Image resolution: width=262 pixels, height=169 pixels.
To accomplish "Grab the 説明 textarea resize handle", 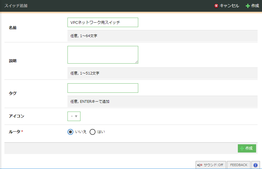I will (137, 62).
